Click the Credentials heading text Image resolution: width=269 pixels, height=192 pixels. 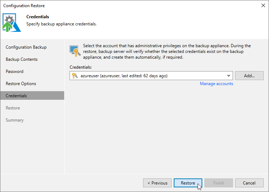38,17
